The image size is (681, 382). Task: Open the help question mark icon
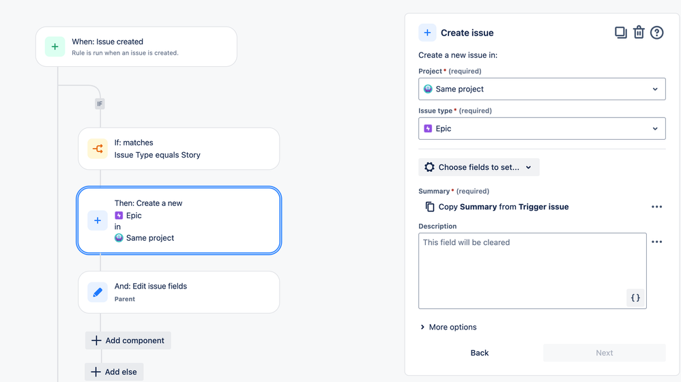[656, 33]
